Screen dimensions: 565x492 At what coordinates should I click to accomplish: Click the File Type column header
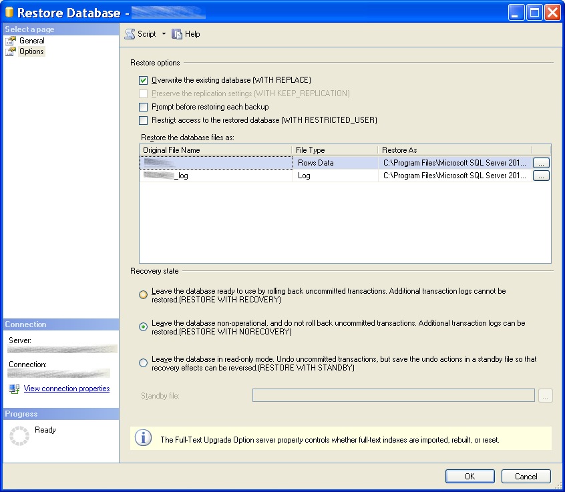click(335, 150)
